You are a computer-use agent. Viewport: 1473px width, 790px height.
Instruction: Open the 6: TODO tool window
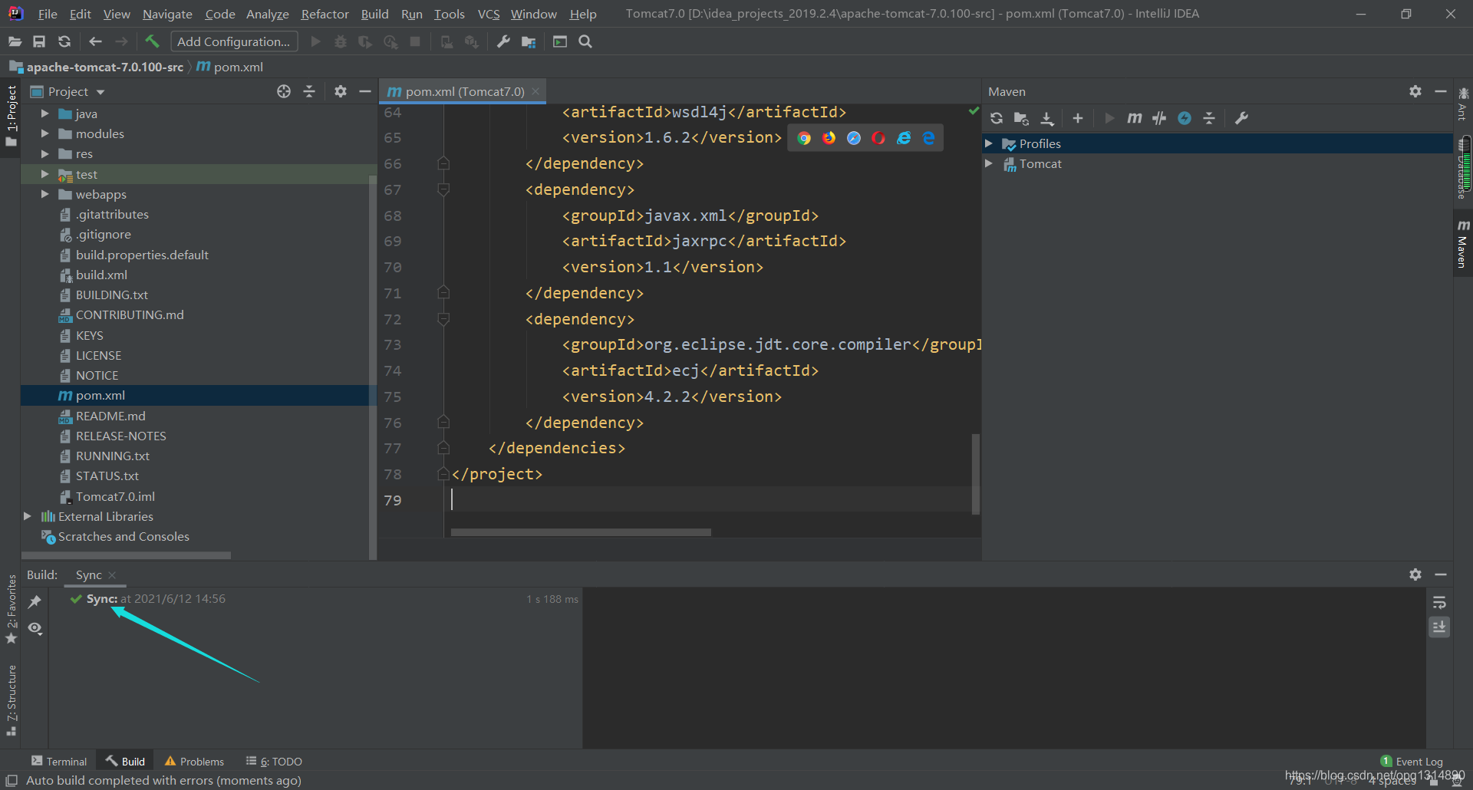coord(274,761)
